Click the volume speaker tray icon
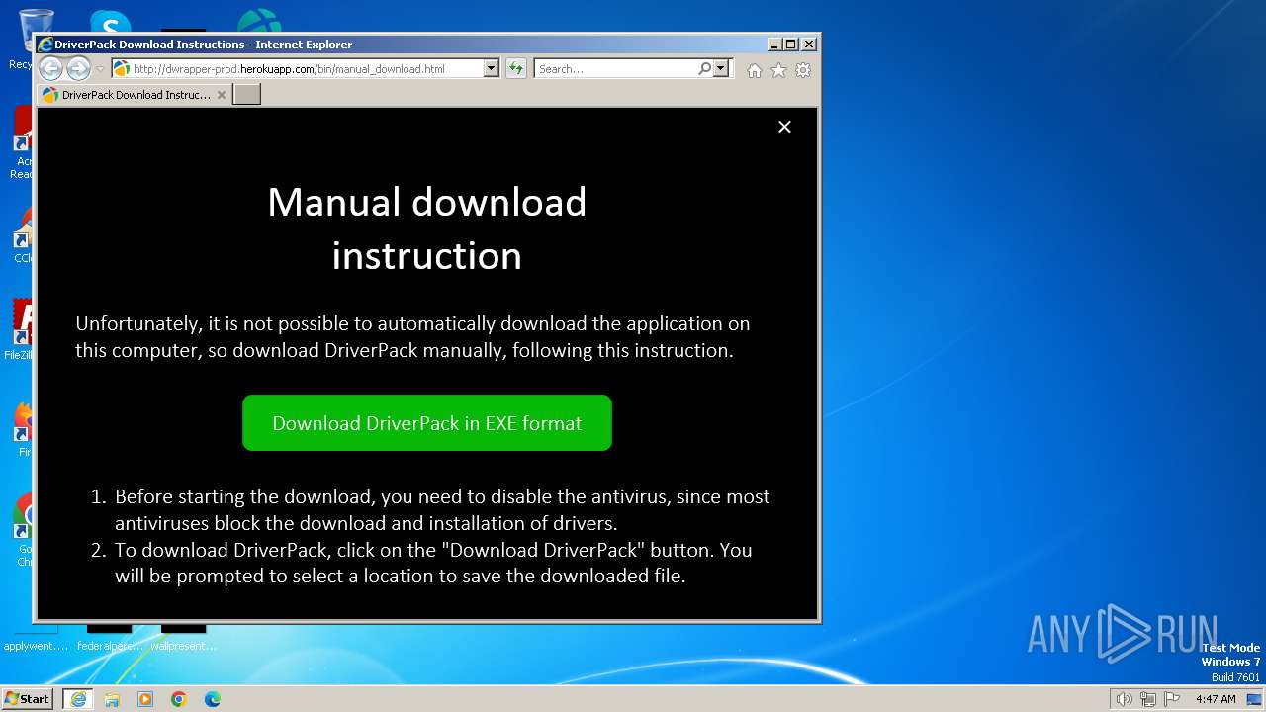Viewport: 1266px width, 712px height. click(1124, 699)
